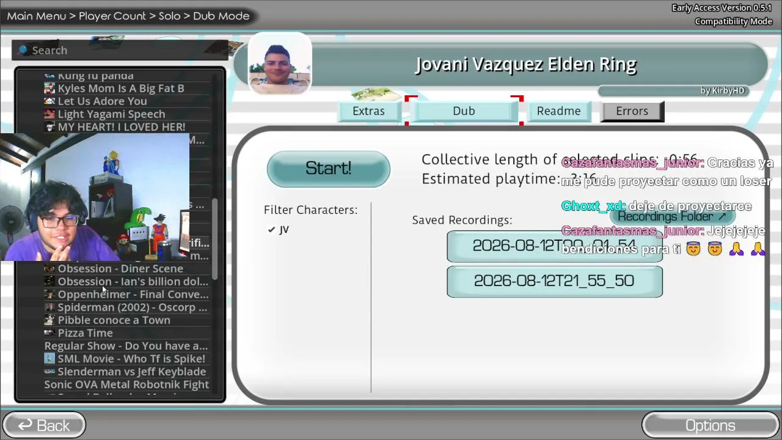Click the MY HEART! I LOVED HER! thumbnail icon
The height and width of the screenshot is (440, 782).
[49, 127]
